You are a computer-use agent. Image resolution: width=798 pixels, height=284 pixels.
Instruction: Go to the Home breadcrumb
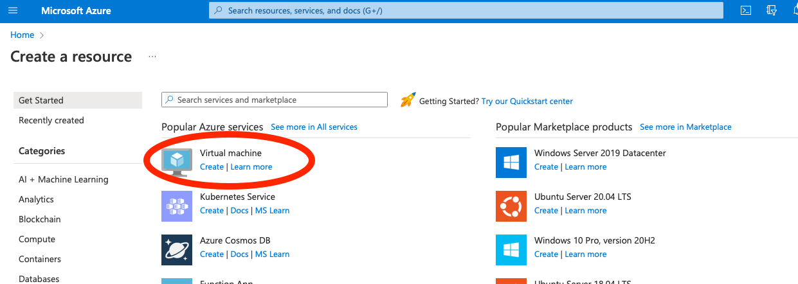(x=22, y=35)
